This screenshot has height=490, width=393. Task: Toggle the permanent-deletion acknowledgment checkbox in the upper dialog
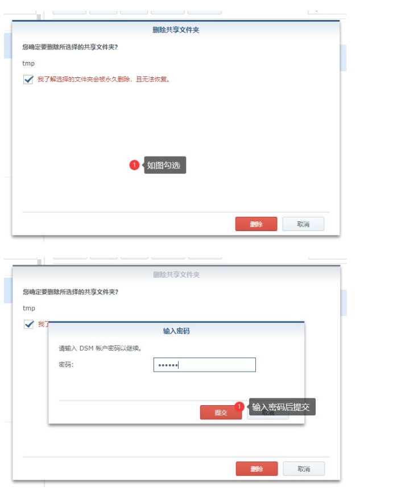(x=28, y=79)
